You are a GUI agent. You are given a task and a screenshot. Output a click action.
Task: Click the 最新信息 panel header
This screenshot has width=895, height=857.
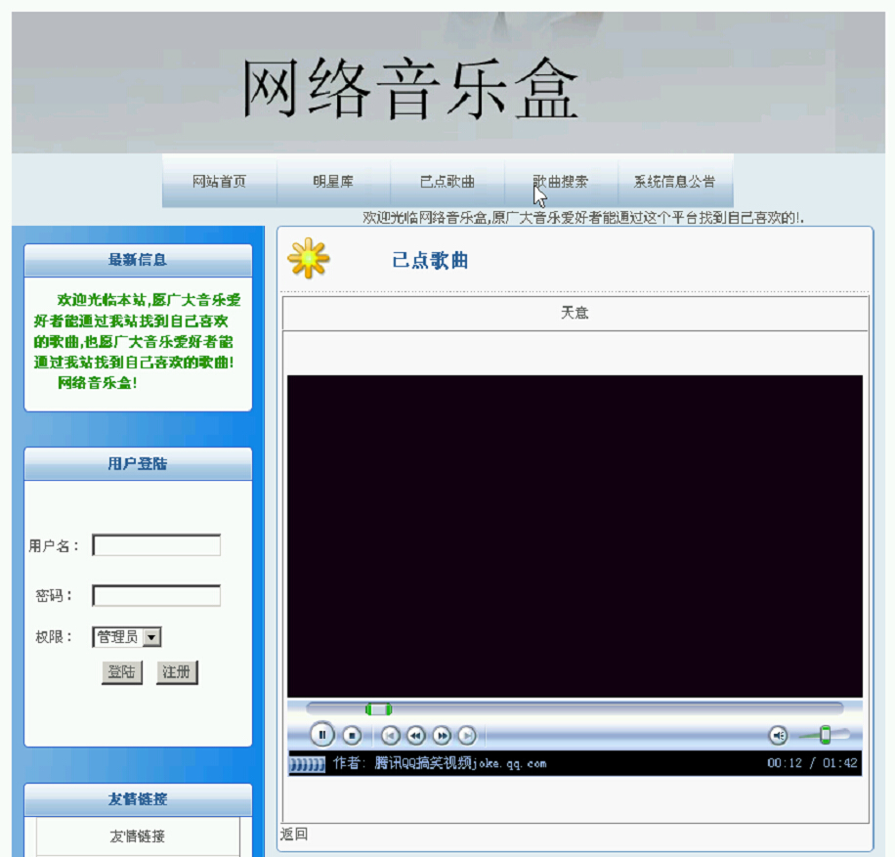(x=138, y=260)
